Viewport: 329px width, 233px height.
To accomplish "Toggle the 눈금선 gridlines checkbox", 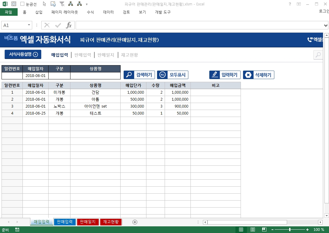I will click(x=22, y=4).
